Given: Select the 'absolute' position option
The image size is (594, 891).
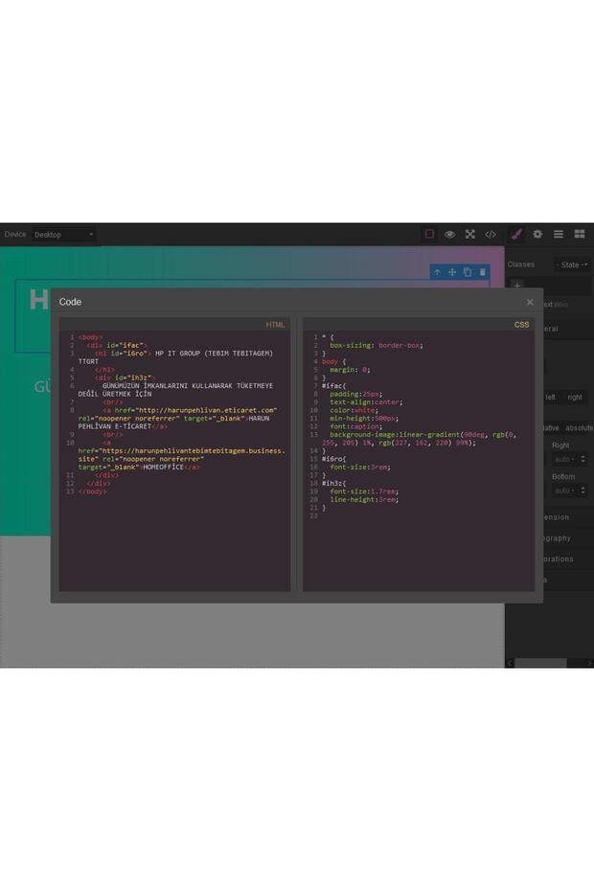Looking at the screenshot, I should click(x=580, y=428).
